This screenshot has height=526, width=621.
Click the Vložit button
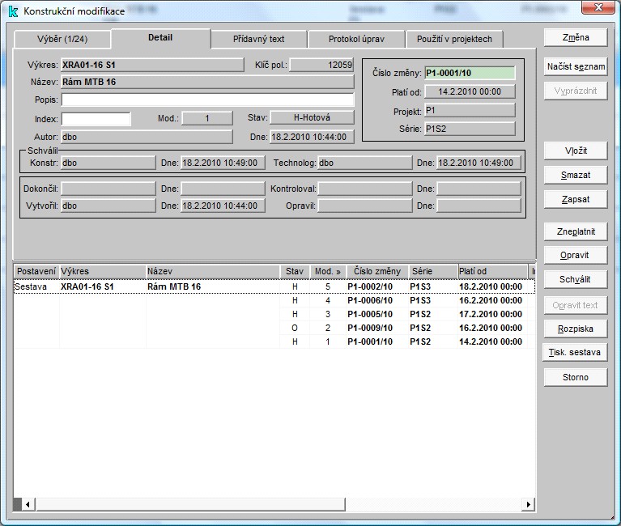[x=576, y=151]
